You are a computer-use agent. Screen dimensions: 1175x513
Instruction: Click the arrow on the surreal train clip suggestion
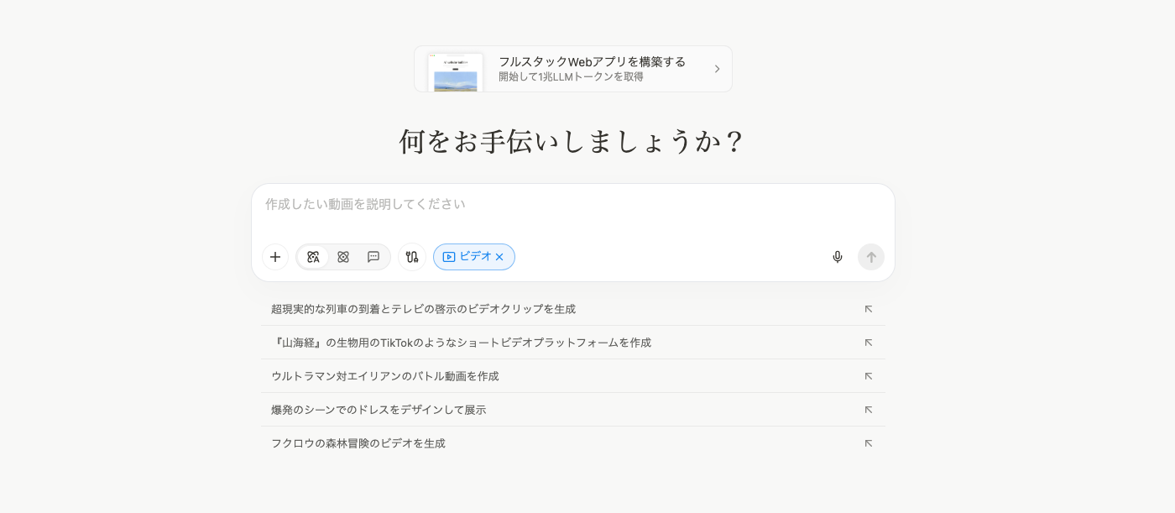click(x=869, y=309)
